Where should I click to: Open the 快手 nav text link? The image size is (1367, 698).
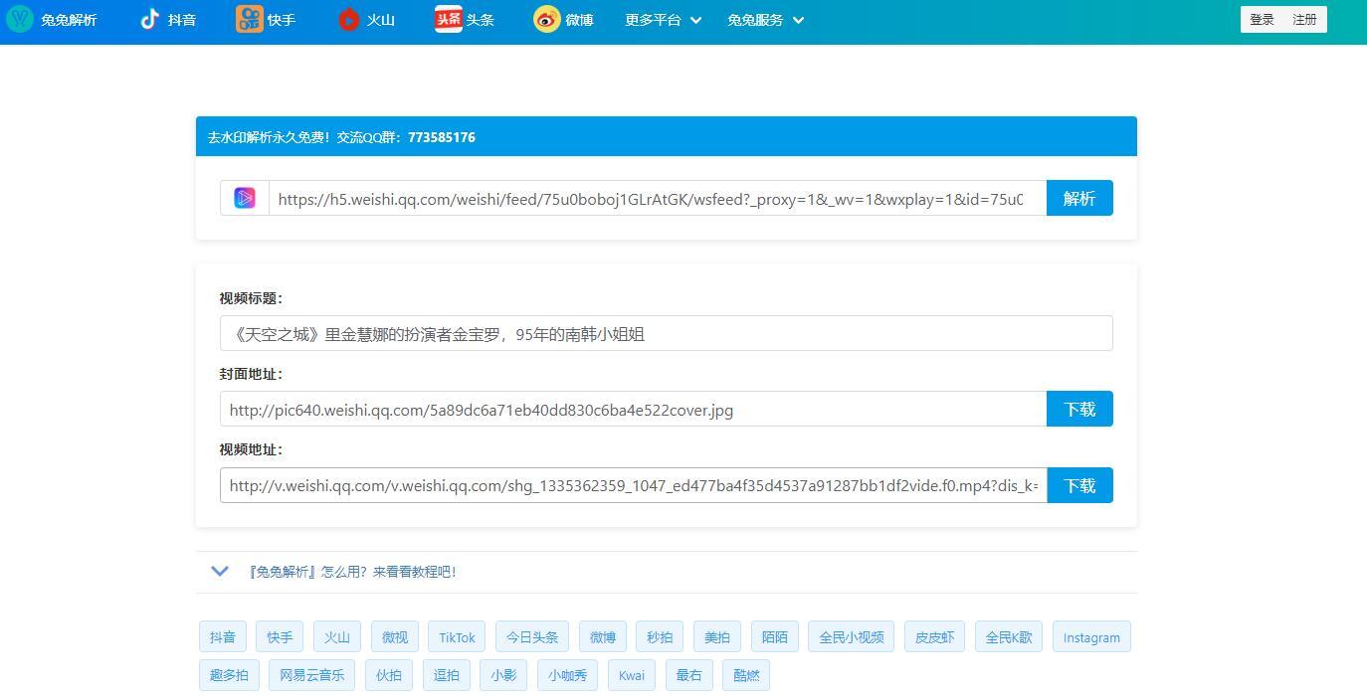coord(282,20)
